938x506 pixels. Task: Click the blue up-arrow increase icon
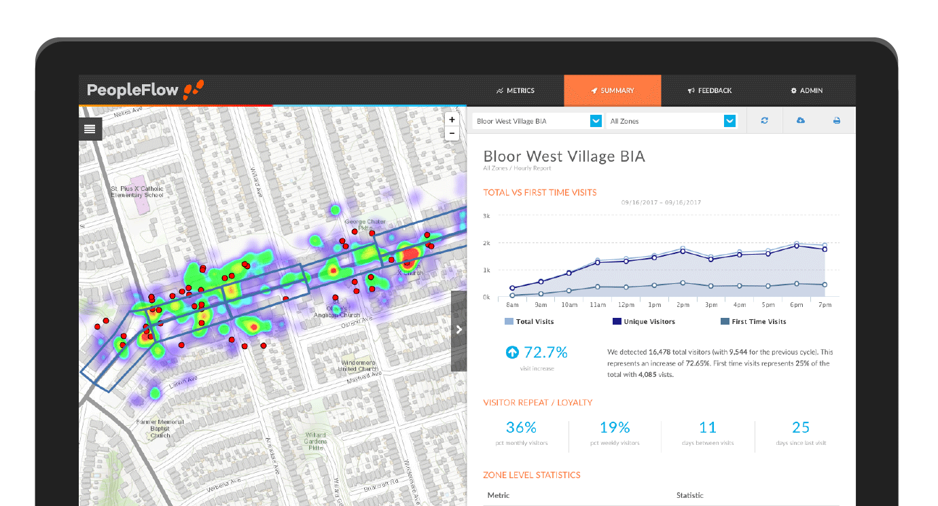512,353
